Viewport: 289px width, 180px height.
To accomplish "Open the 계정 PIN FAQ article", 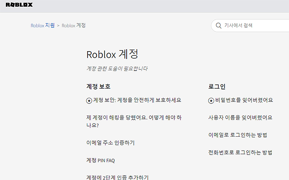I will (x=100, y=160).
